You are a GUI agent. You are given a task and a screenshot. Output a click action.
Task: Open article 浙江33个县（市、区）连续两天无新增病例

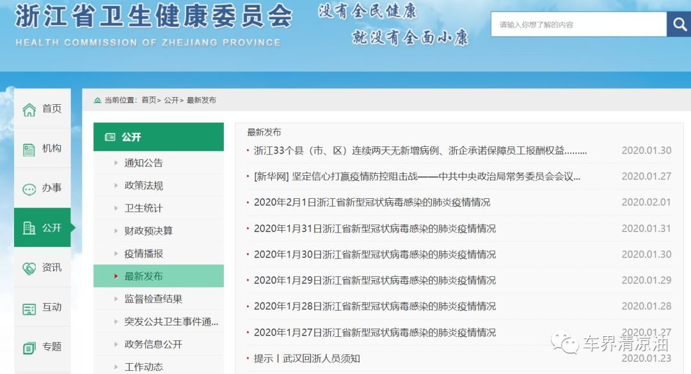pyautogui.click(x=420, y=151)
